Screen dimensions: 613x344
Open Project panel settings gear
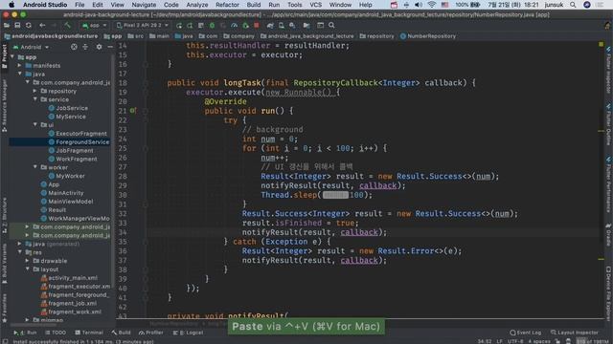coord(99,47)
